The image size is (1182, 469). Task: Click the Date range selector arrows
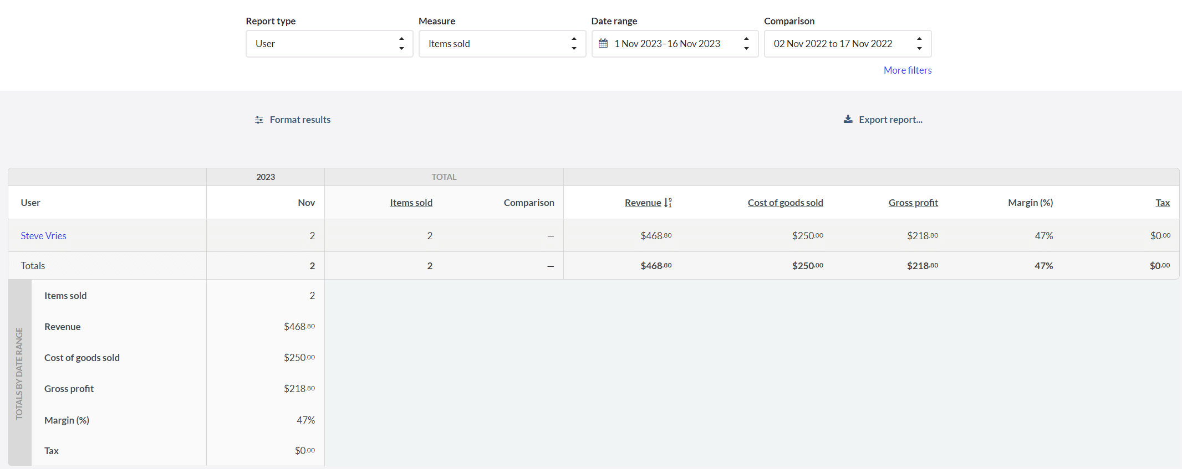coord(746,44)
